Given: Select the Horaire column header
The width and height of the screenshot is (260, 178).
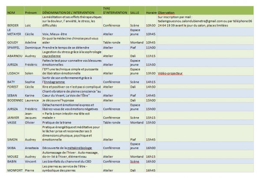Looking at the screenshot, I should coord(151,10).
